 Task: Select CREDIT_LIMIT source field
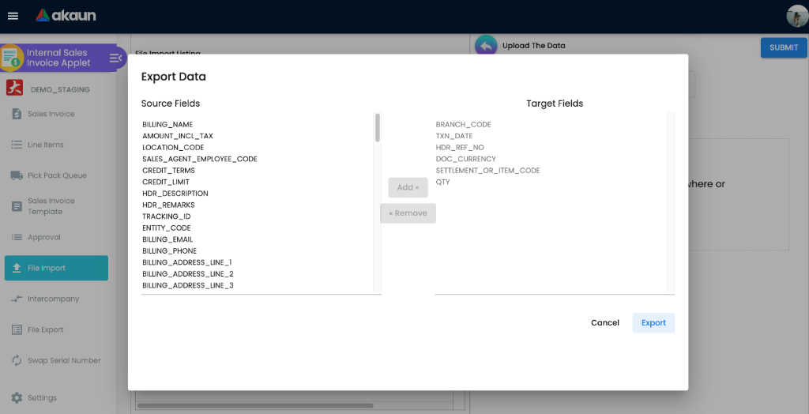[166, 182]
